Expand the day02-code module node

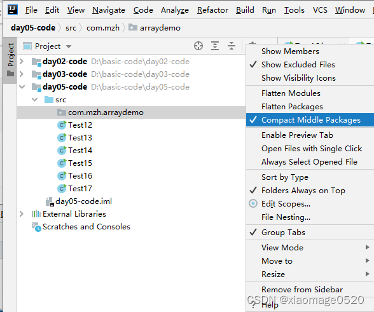pos(22,62)
